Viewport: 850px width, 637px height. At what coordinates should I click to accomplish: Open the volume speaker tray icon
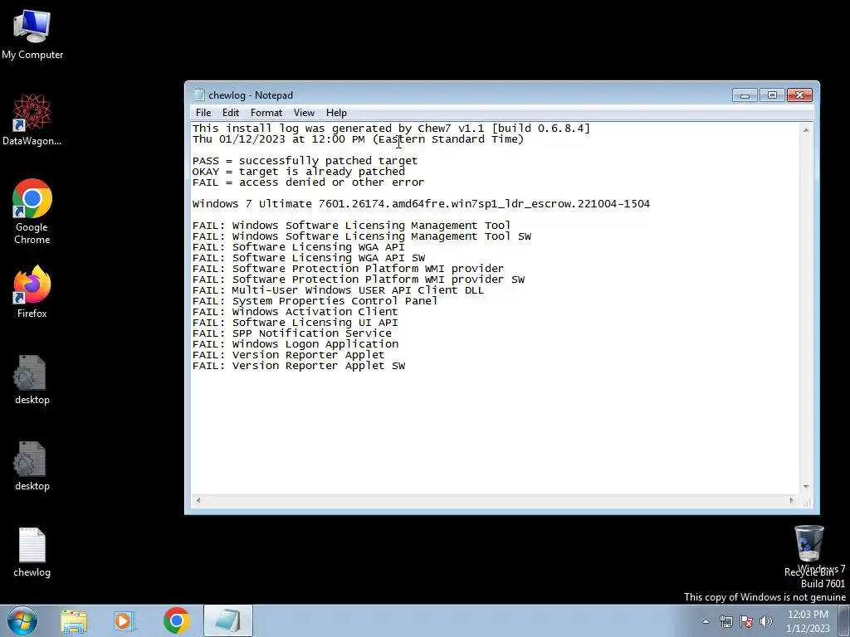pyautogui.click(x=766, y=621)
